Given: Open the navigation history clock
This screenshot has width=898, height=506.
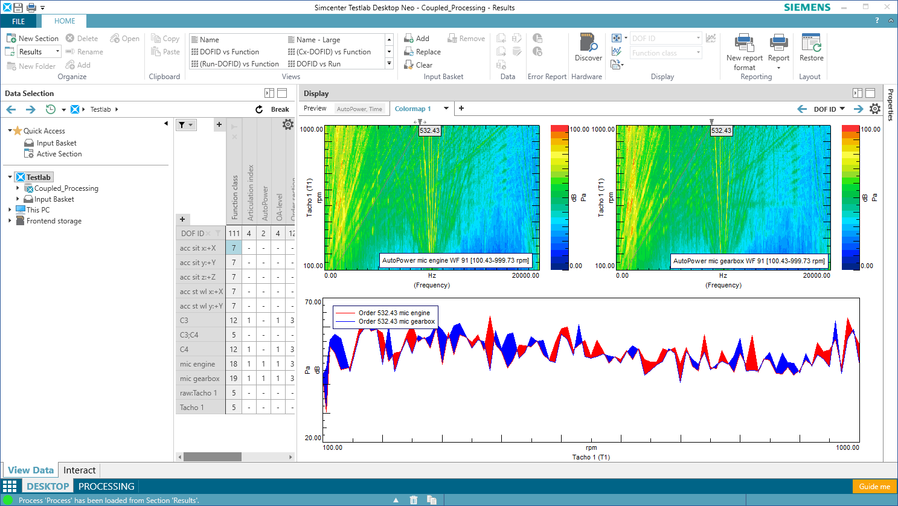Looking at the screenshot, I should (51, 109).
